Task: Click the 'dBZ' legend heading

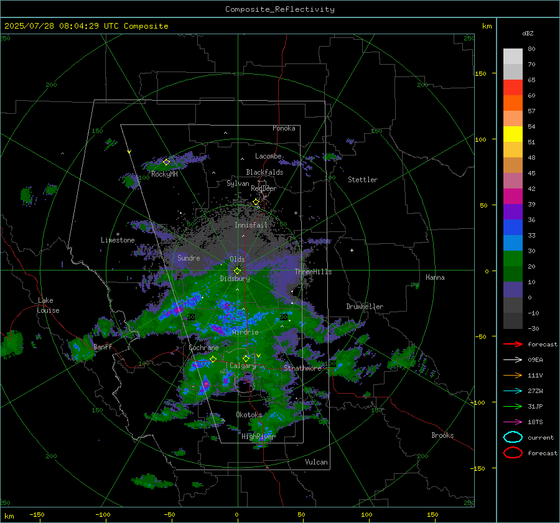Action: coord(528,33)
